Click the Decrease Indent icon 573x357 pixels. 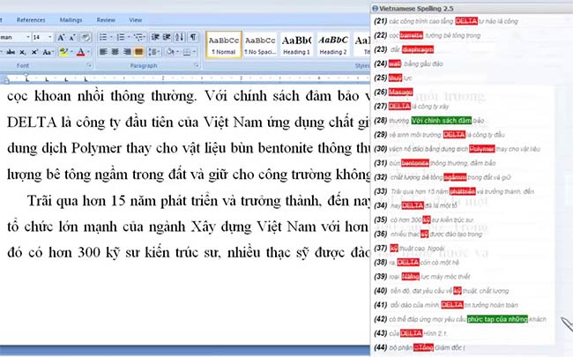[x=155, y=37]
